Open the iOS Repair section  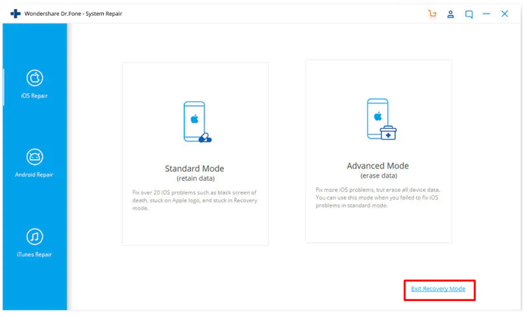pyautogui.click(x=34, y=84)
